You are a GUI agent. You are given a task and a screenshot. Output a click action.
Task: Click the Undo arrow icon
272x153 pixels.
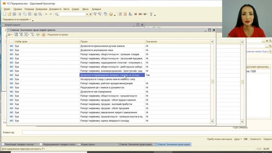(x=46, y=14)
